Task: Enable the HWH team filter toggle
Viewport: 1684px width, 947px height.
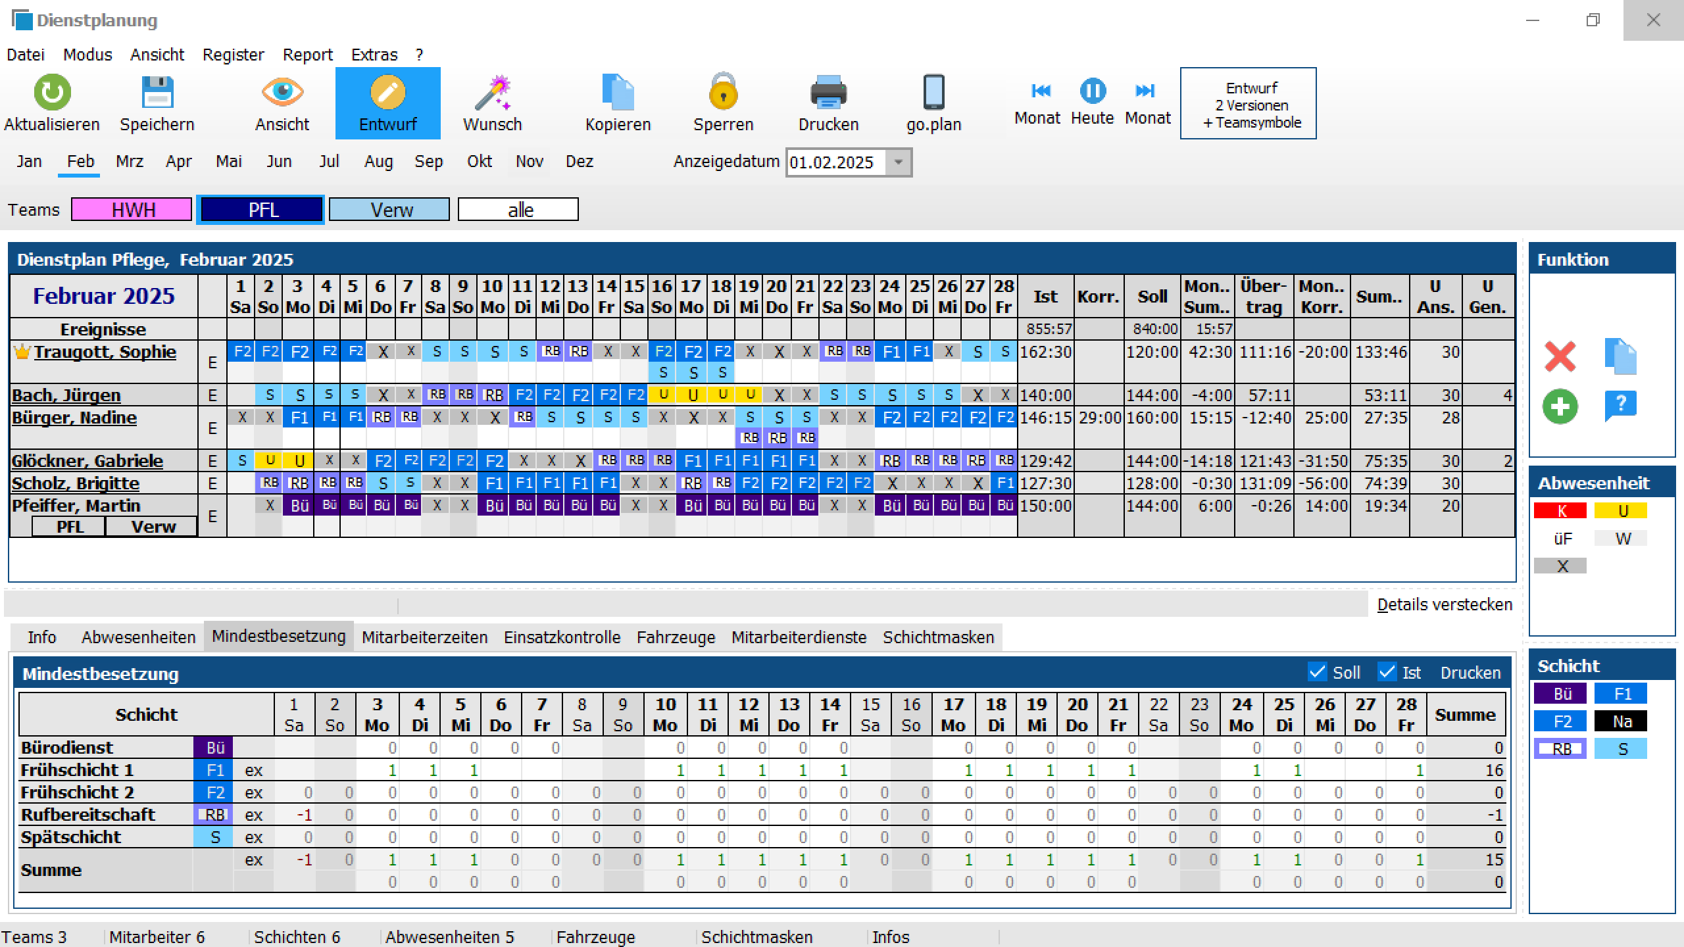Action: [131, 209]
